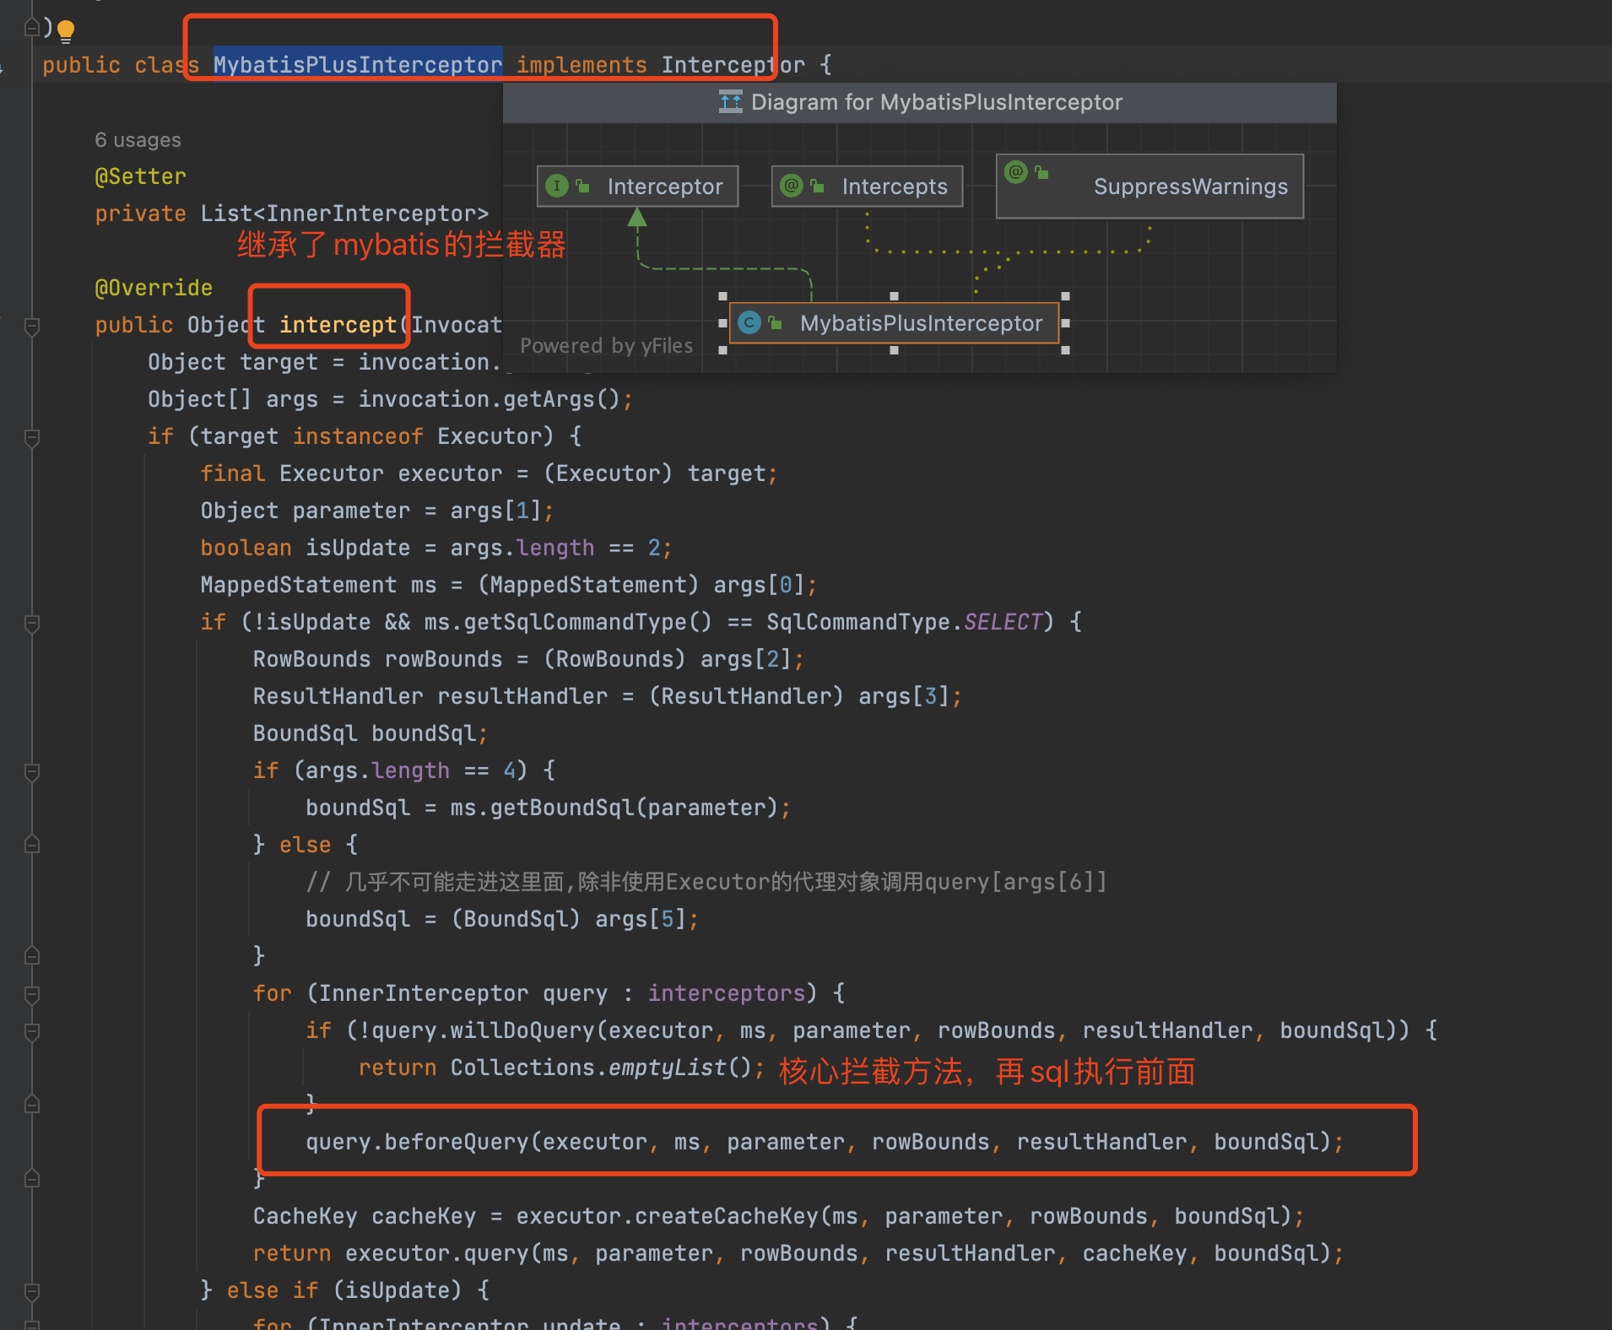
Task: Collapse the 'if (!isUpdate && ...SELECT)' block
Action: (x=32, y=623)
